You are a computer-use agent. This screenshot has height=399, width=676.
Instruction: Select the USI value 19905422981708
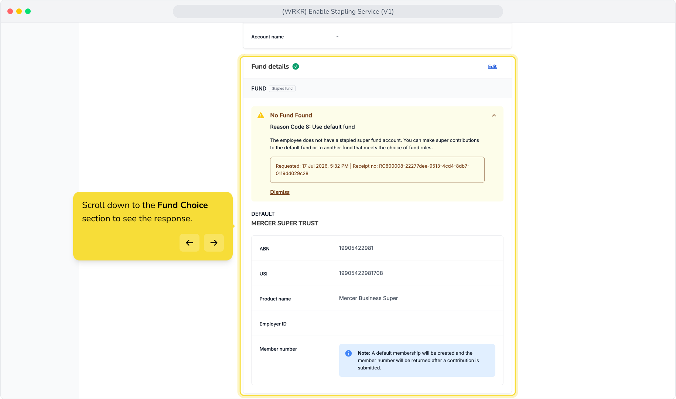[x=361, y=273]
